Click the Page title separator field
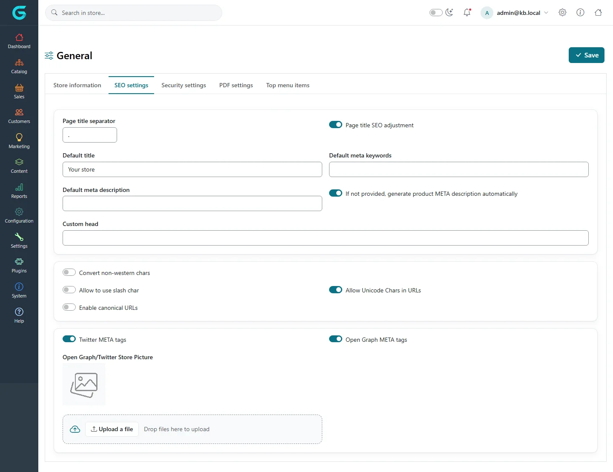 tap(90, 135)
